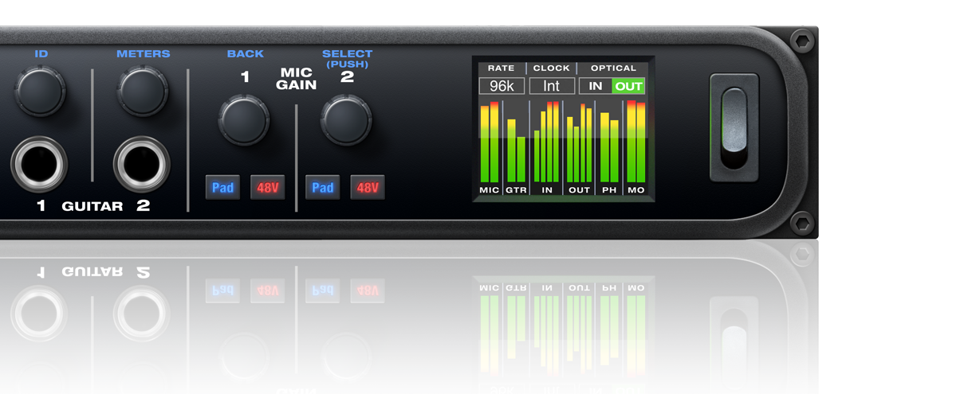Toggle the Pad button for mic 2 on the top unit
The width and height of the screenshot is (968, 394).
[x=323, y=188]
